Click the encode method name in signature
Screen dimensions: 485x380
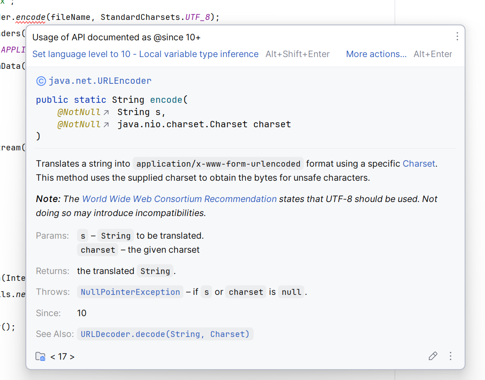pyautogui.click(x=166, y=100)
